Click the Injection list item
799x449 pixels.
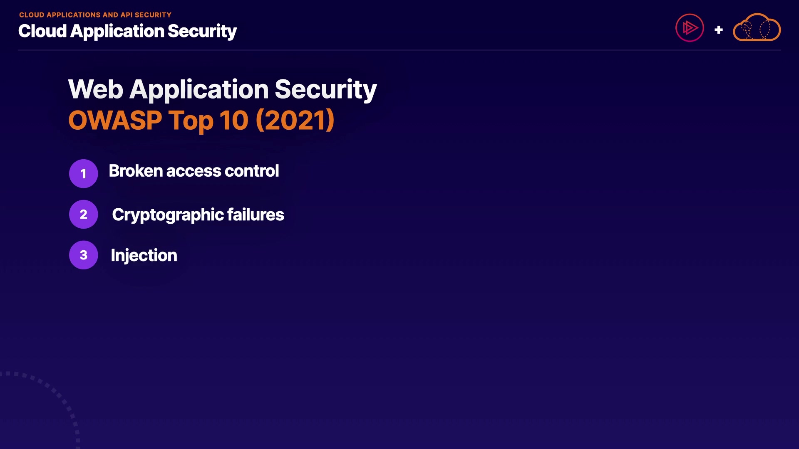[144, 255]
